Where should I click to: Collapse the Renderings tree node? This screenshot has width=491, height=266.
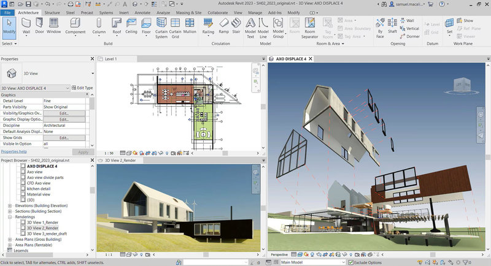tap(9, 216)
